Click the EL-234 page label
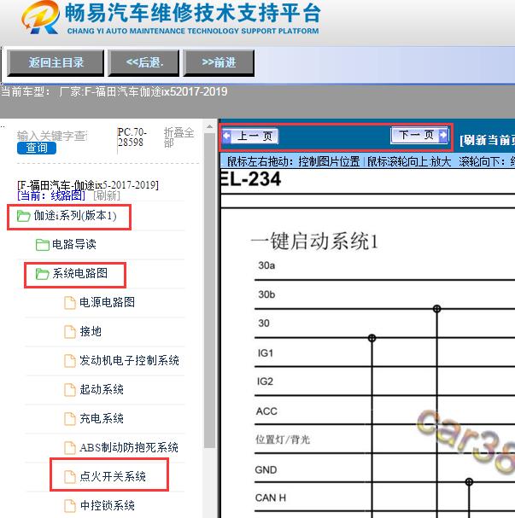The height and width of the screenshot is (518, 515). 250,179
